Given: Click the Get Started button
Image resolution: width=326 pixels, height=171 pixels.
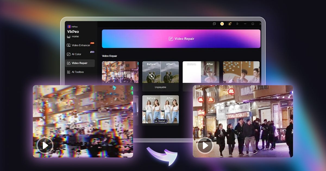Looking at the screenshot, I should tap(161, 121).
